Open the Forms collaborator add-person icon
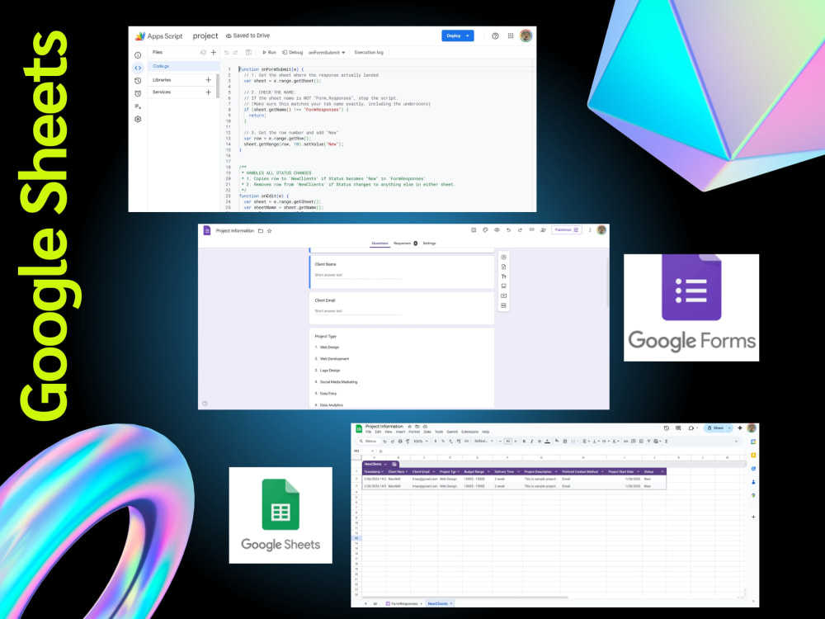 [543, 230]
